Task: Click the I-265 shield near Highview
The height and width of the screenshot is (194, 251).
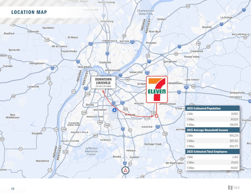Action: point(158,127)
